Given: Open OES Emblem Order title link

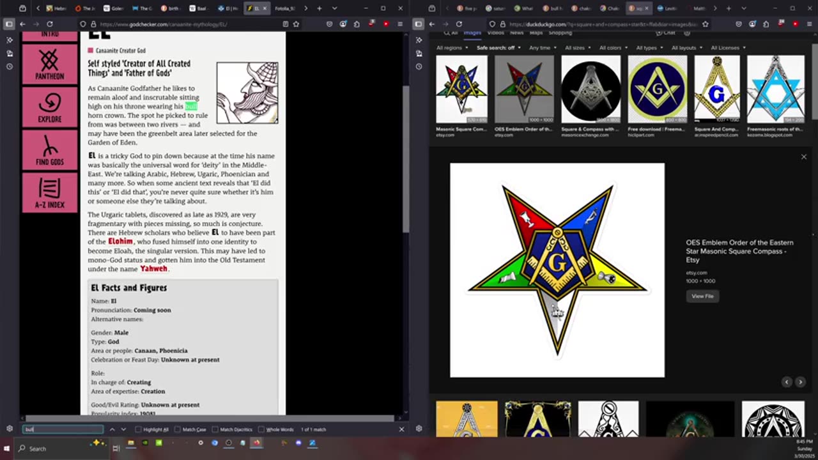Looking at the screenshot, I should [739, 251].
